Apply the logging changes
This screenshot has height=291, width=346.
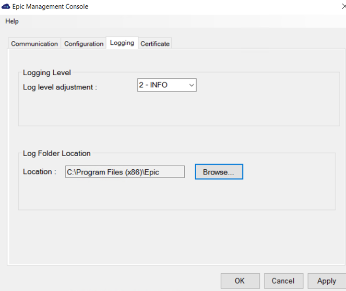pyautogui.click(x=327, y=281)
